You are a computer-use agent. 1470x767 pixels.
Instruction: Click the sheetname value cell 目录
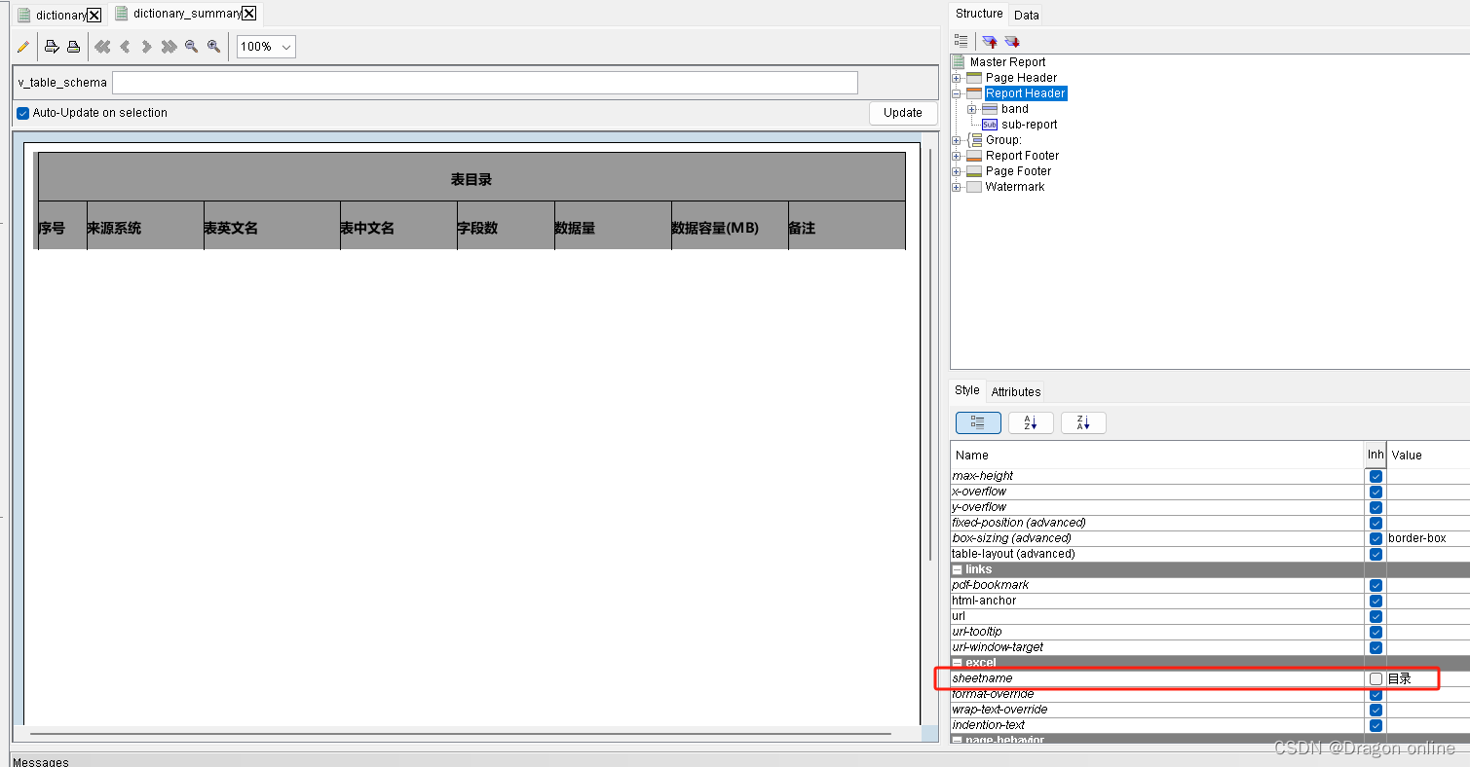point(1428,678)
